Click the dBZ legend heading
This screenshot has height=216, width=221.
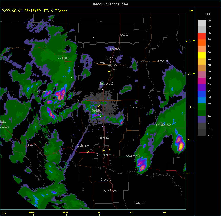(x=208, y=14)
